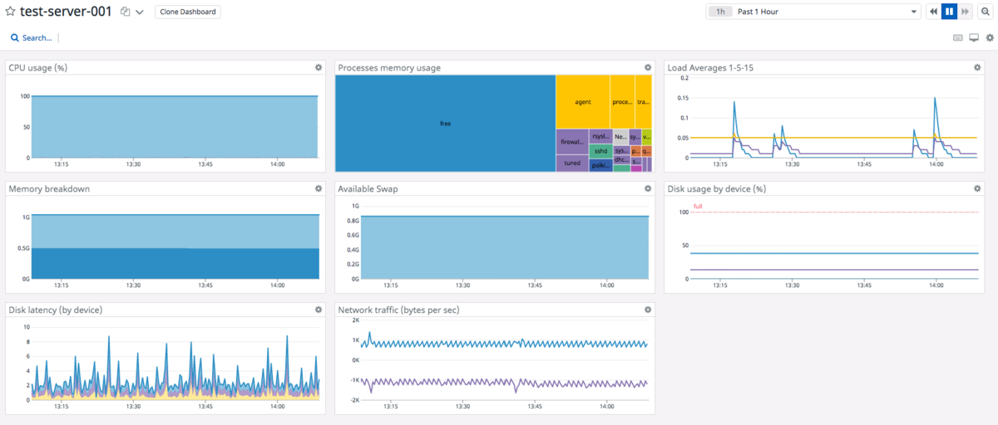Screen dimensions: 998x425
Task: Star the test-server-001 dashboard as favorite
Action: tap(10, 12)
